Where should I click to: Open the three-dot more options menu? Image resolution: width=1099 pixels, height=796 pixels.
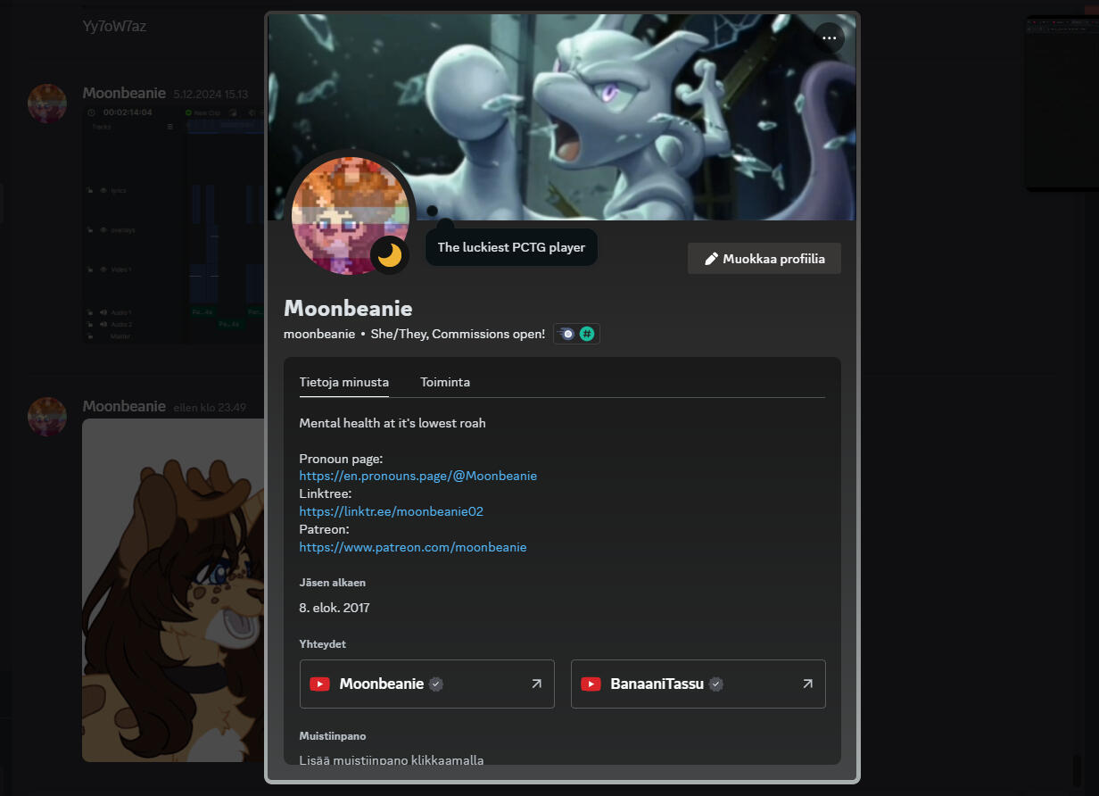click(x=829, y=38)
